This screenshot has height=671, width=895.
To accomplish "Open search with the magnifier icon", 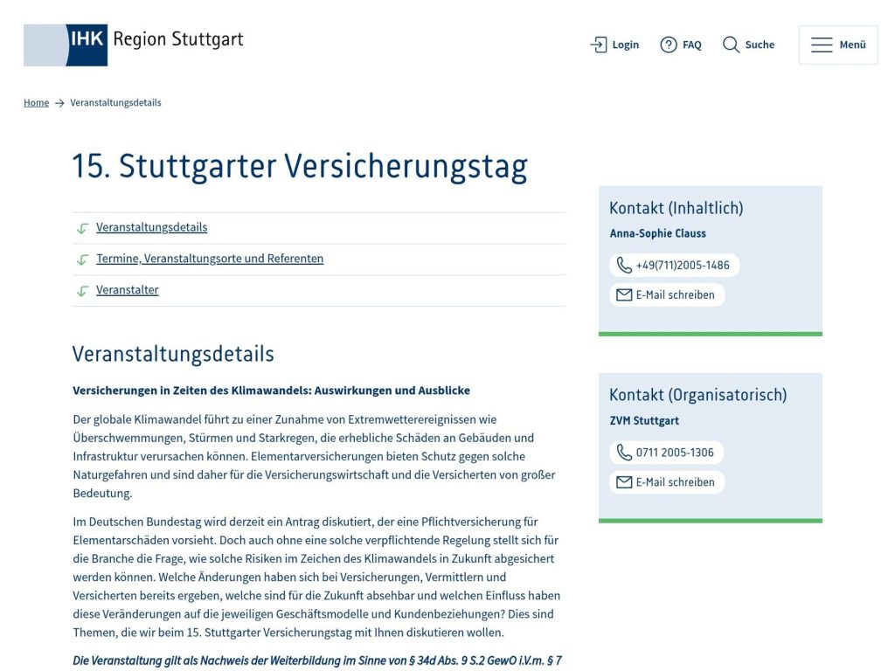I will [732, 45].
